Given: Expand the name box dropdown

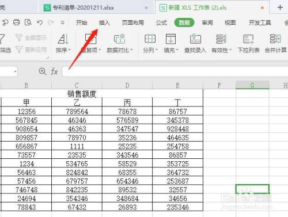Looking at the screenshot, I should [15, 71].
